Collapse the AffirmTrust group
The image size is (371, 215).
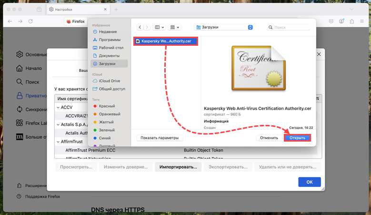tap(58, 142)
